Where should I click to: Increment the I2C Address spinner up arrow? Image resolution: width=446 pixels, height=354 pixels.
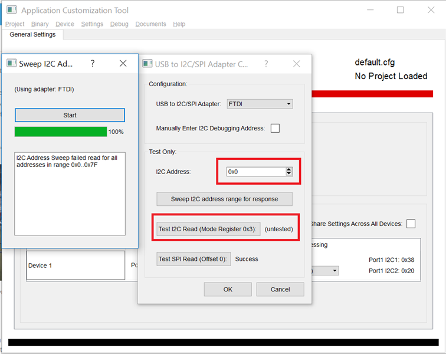289,169
